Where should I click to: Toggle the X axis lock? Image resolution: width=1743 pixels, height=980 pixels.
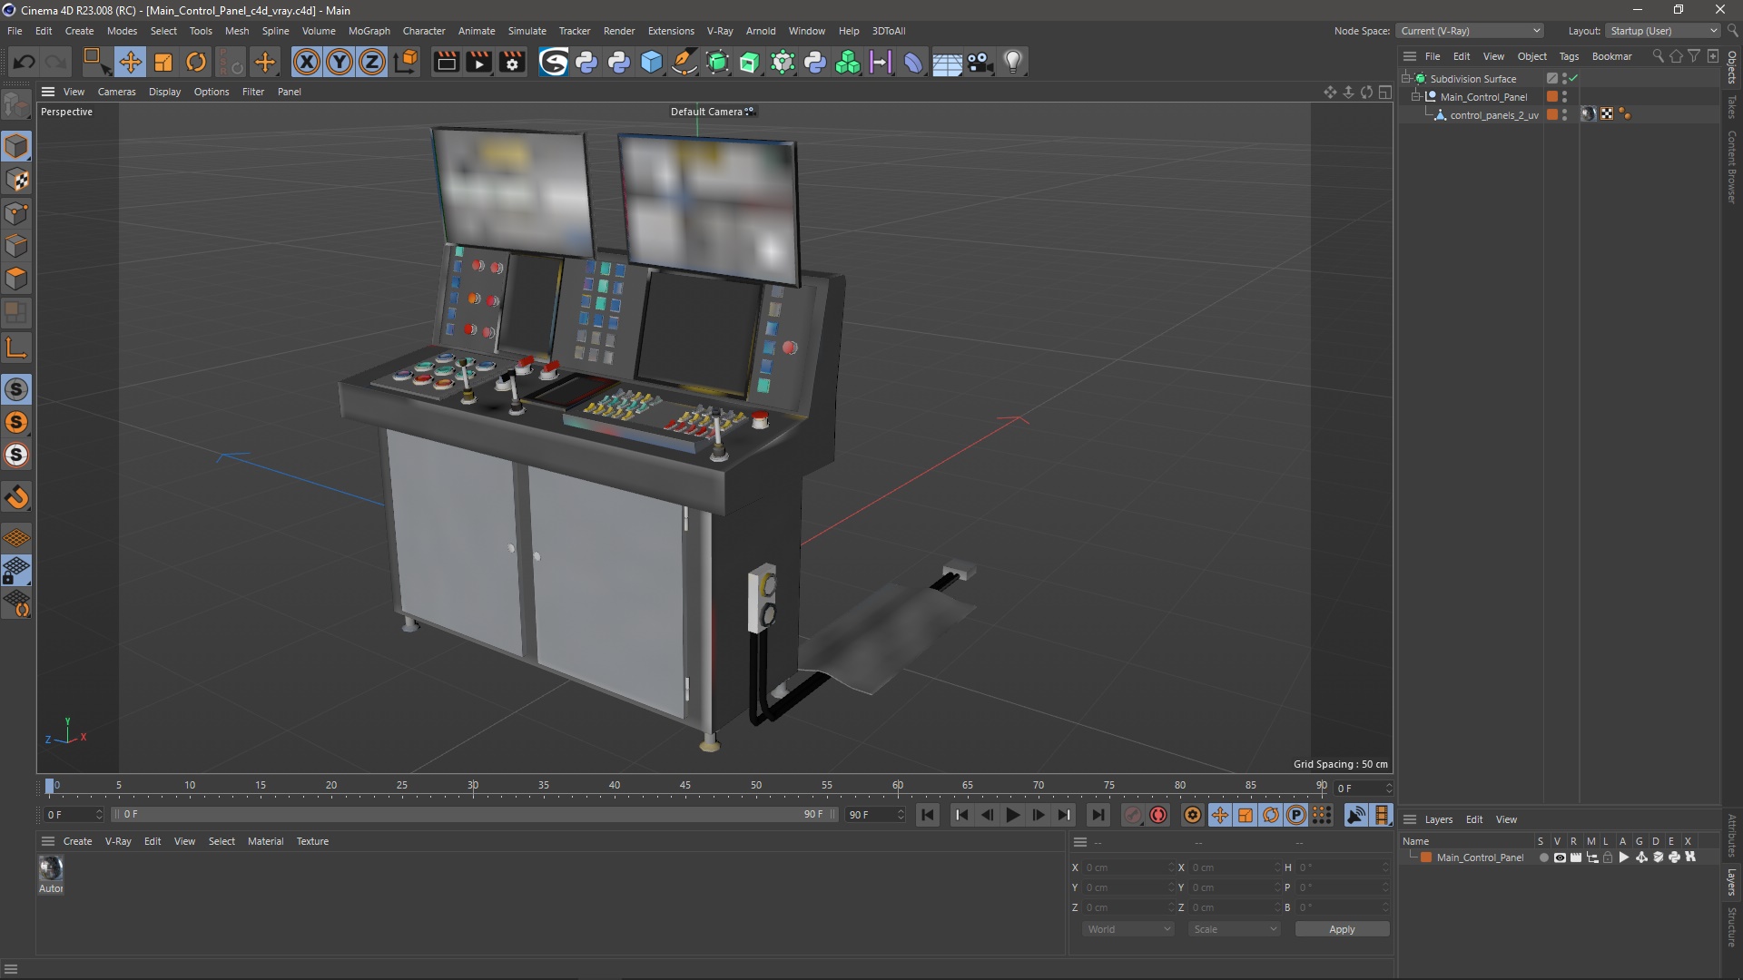(307, 62)
